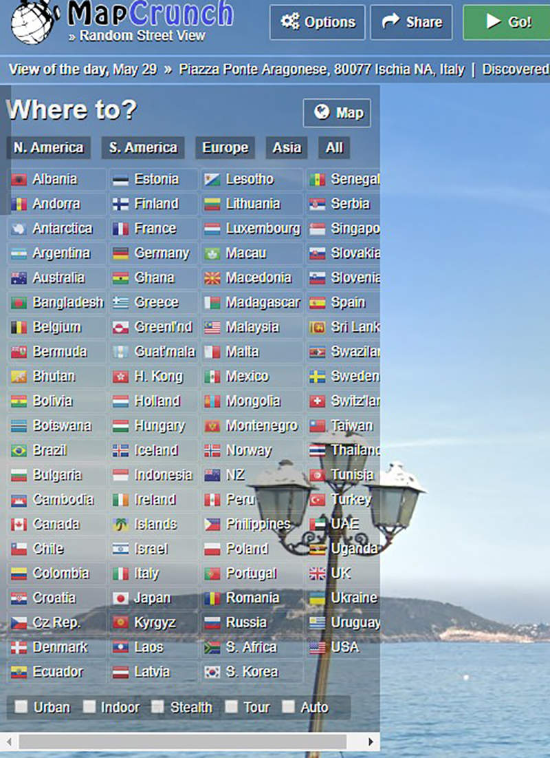The height and width of the screenshot is (758, 550).
Task: Select Italy from the country list
Action: [x=146, y=573]
